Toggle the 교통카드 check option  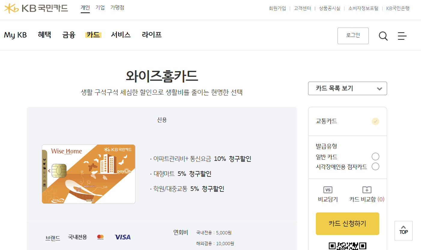click(375, 121)
